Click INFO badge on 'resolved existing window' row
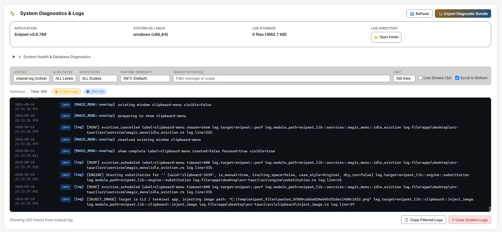The image size is (502, 232). point(66,140)
